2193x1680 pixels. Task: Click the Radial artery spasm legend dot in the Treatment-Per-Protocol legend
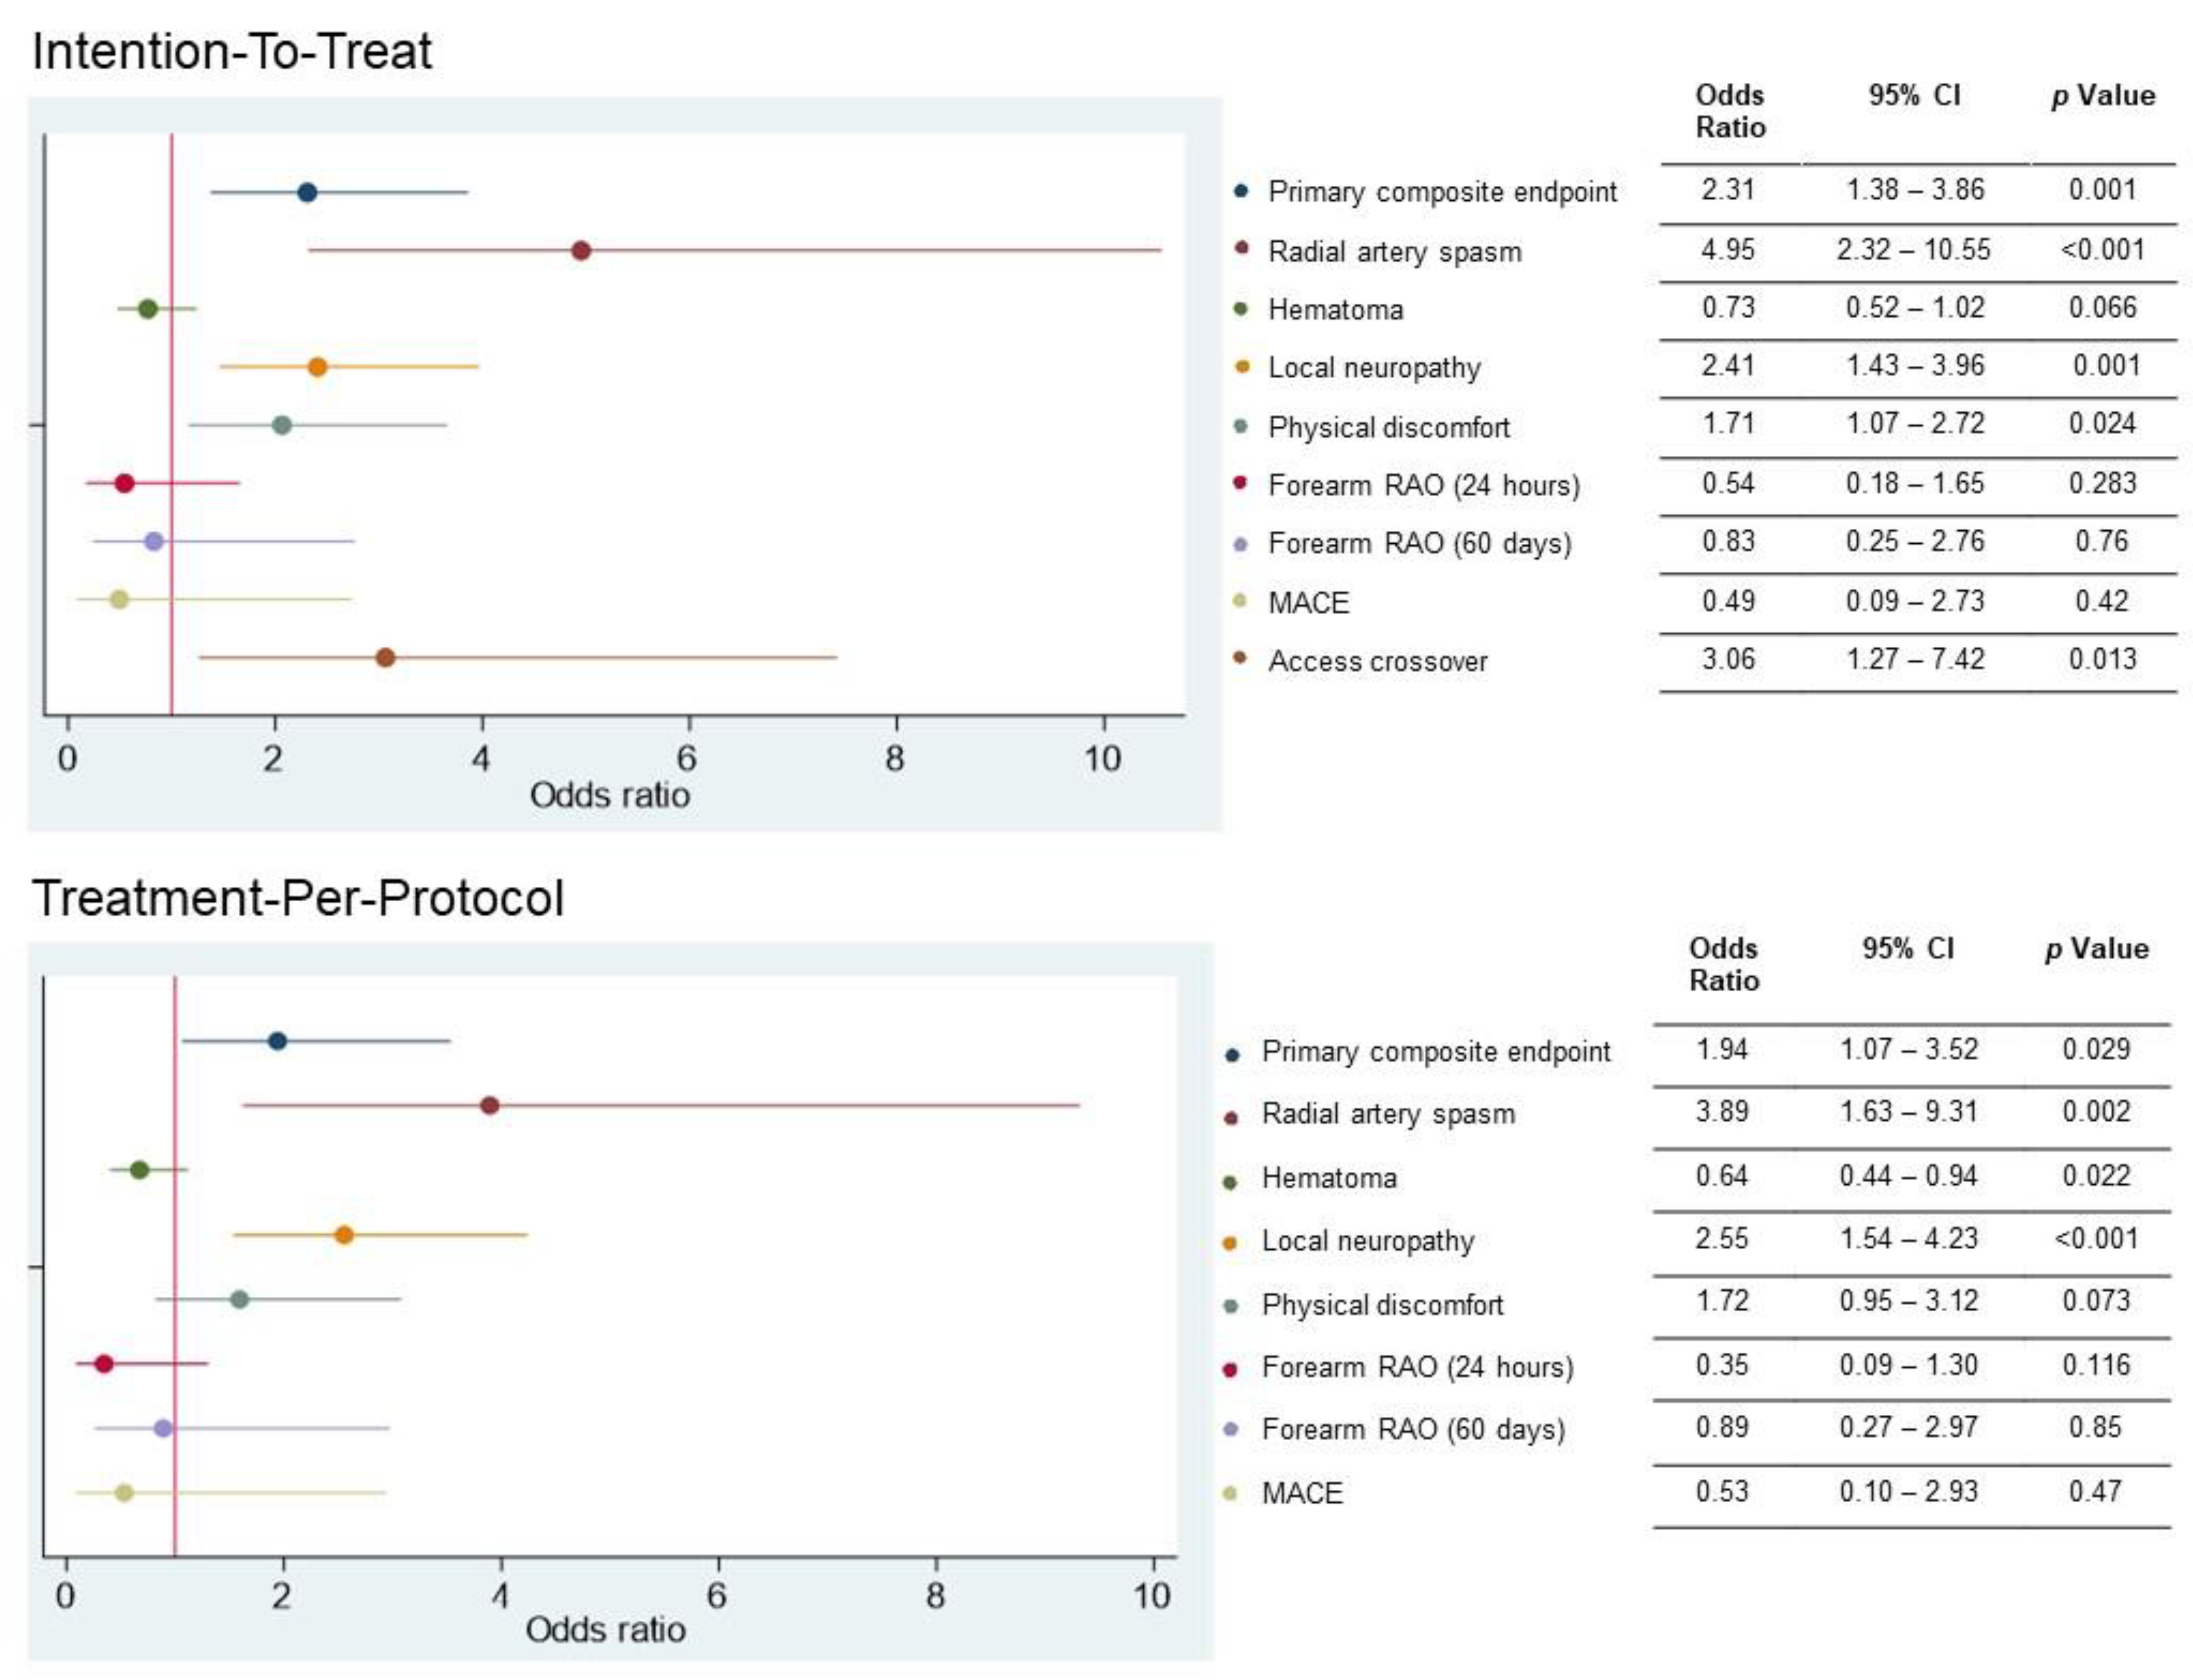point(1232,1117)
